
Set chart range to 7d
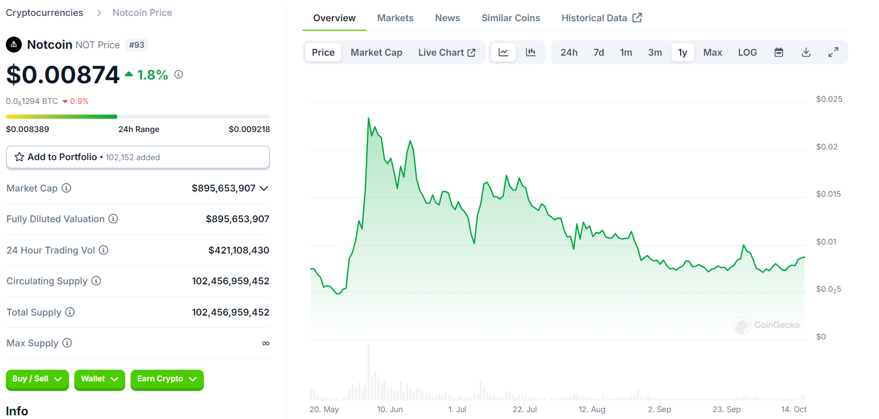[x=599, y=52]
